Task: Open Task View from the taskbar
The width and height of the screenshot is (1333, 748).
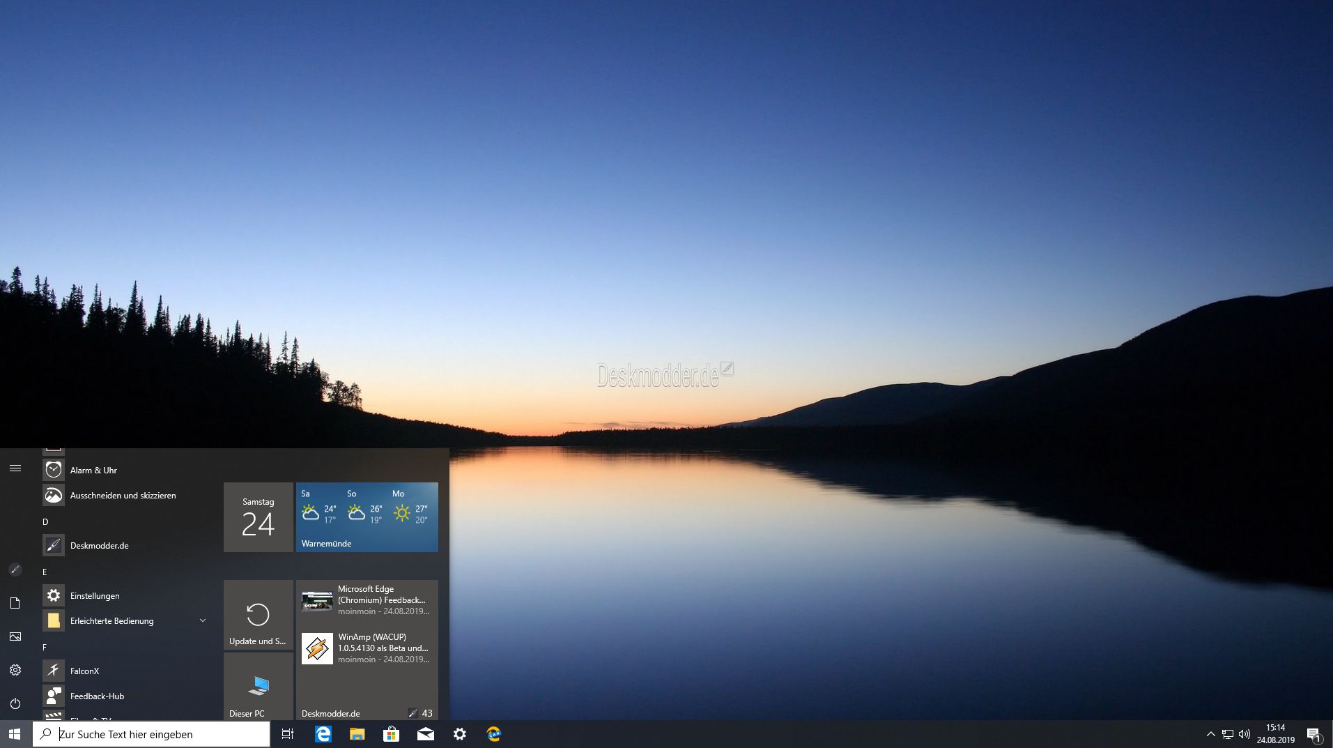Action: coord(288,734)
